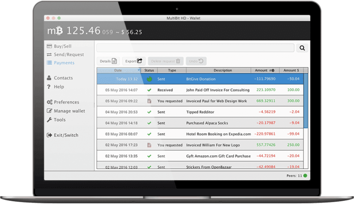Click the pending status icon for BitGive Donation
This screenshot has width=354, height=204.
point(149,79)
